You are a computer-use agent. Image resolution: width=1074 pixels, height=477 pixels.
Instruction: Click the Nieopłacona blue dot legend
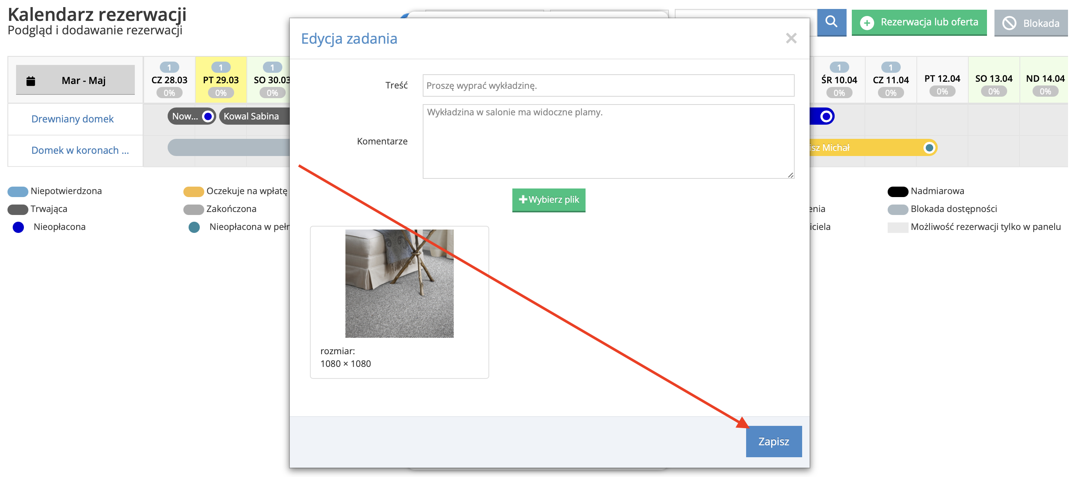tap(18, 227)
